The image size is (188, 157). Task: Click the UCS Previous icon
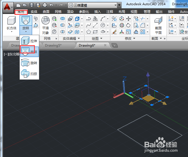click(x=182, y=25)
